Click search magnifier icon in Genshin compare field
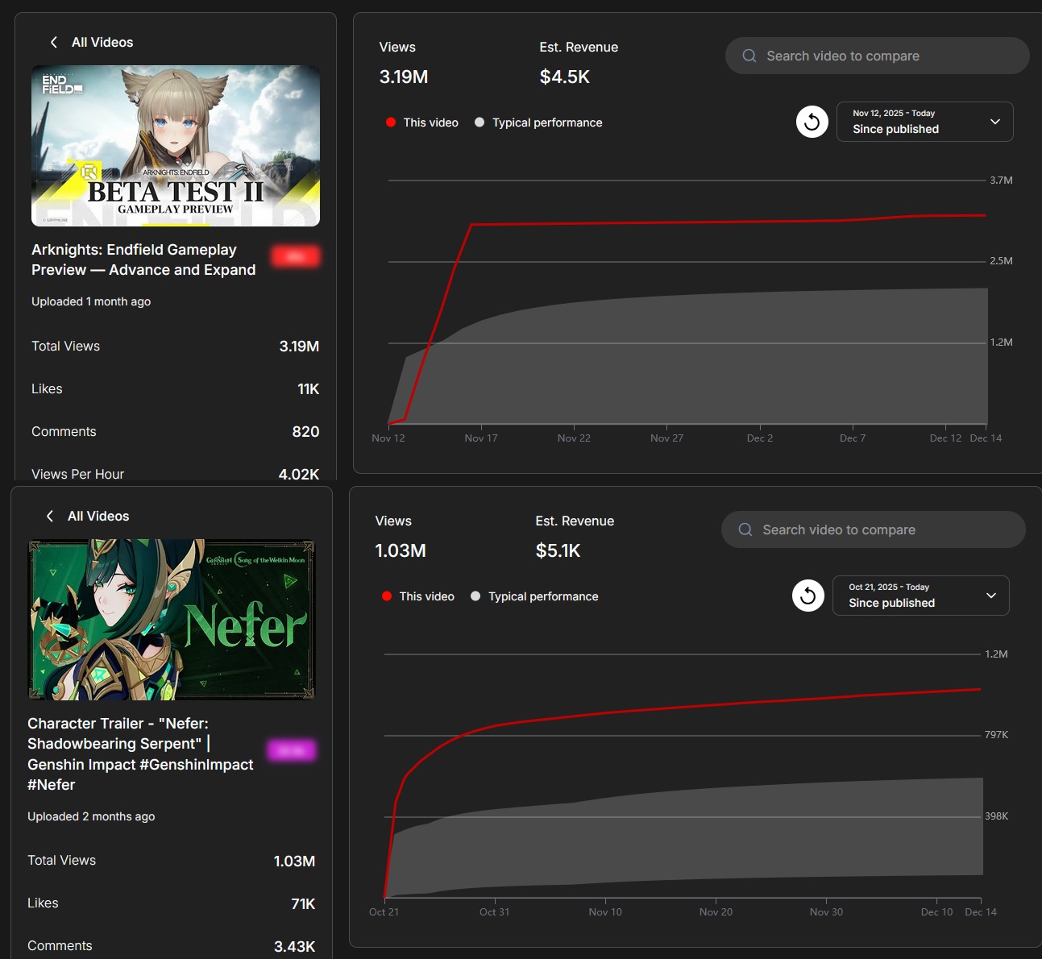The height and width of the screenshot is (959, 1042). point(745,529)
